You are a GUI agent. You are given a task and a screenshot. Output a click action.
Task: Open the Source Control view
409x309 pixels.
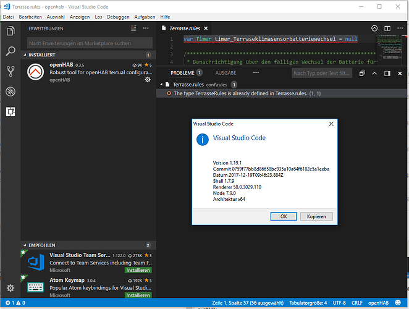[11, 71]
